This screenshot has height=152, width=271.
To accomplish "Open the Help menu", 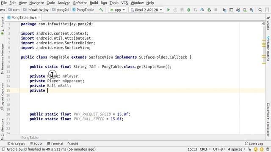I will tap(150, 3).
